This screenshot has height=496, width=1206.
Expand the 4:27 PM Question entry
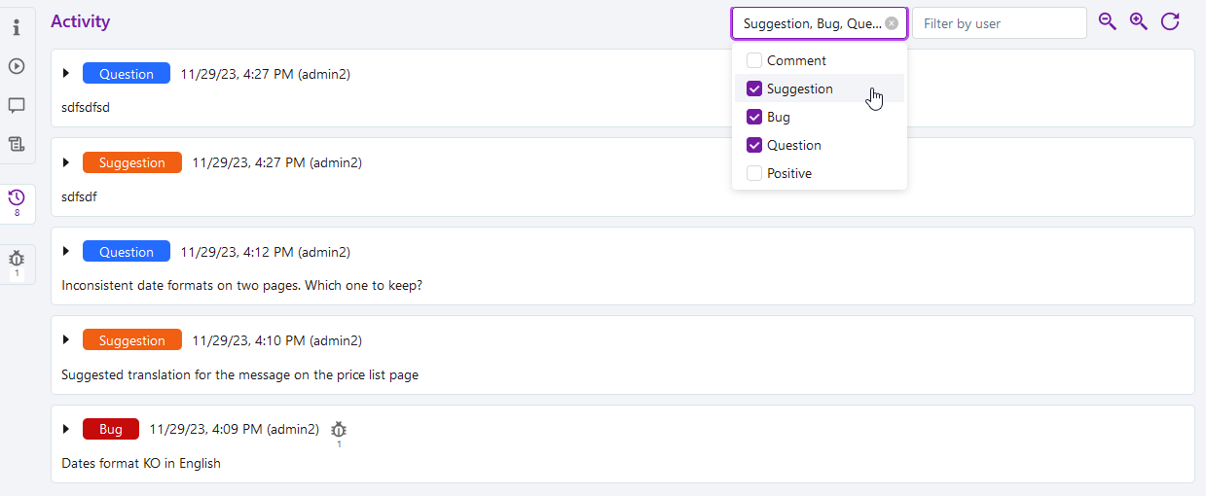click(66, 73)
